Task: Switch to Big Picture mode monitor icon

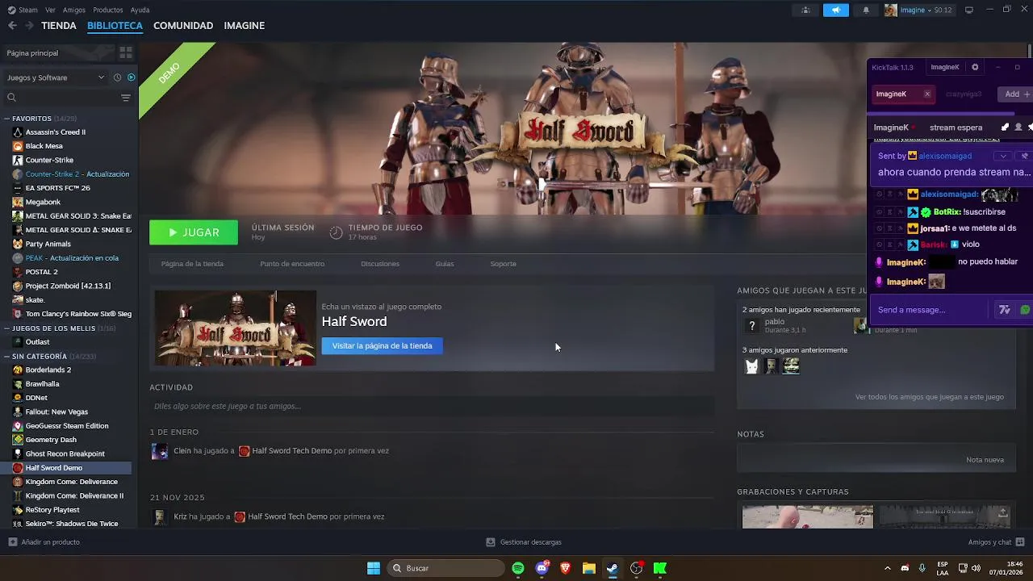Action: point(969,10)
